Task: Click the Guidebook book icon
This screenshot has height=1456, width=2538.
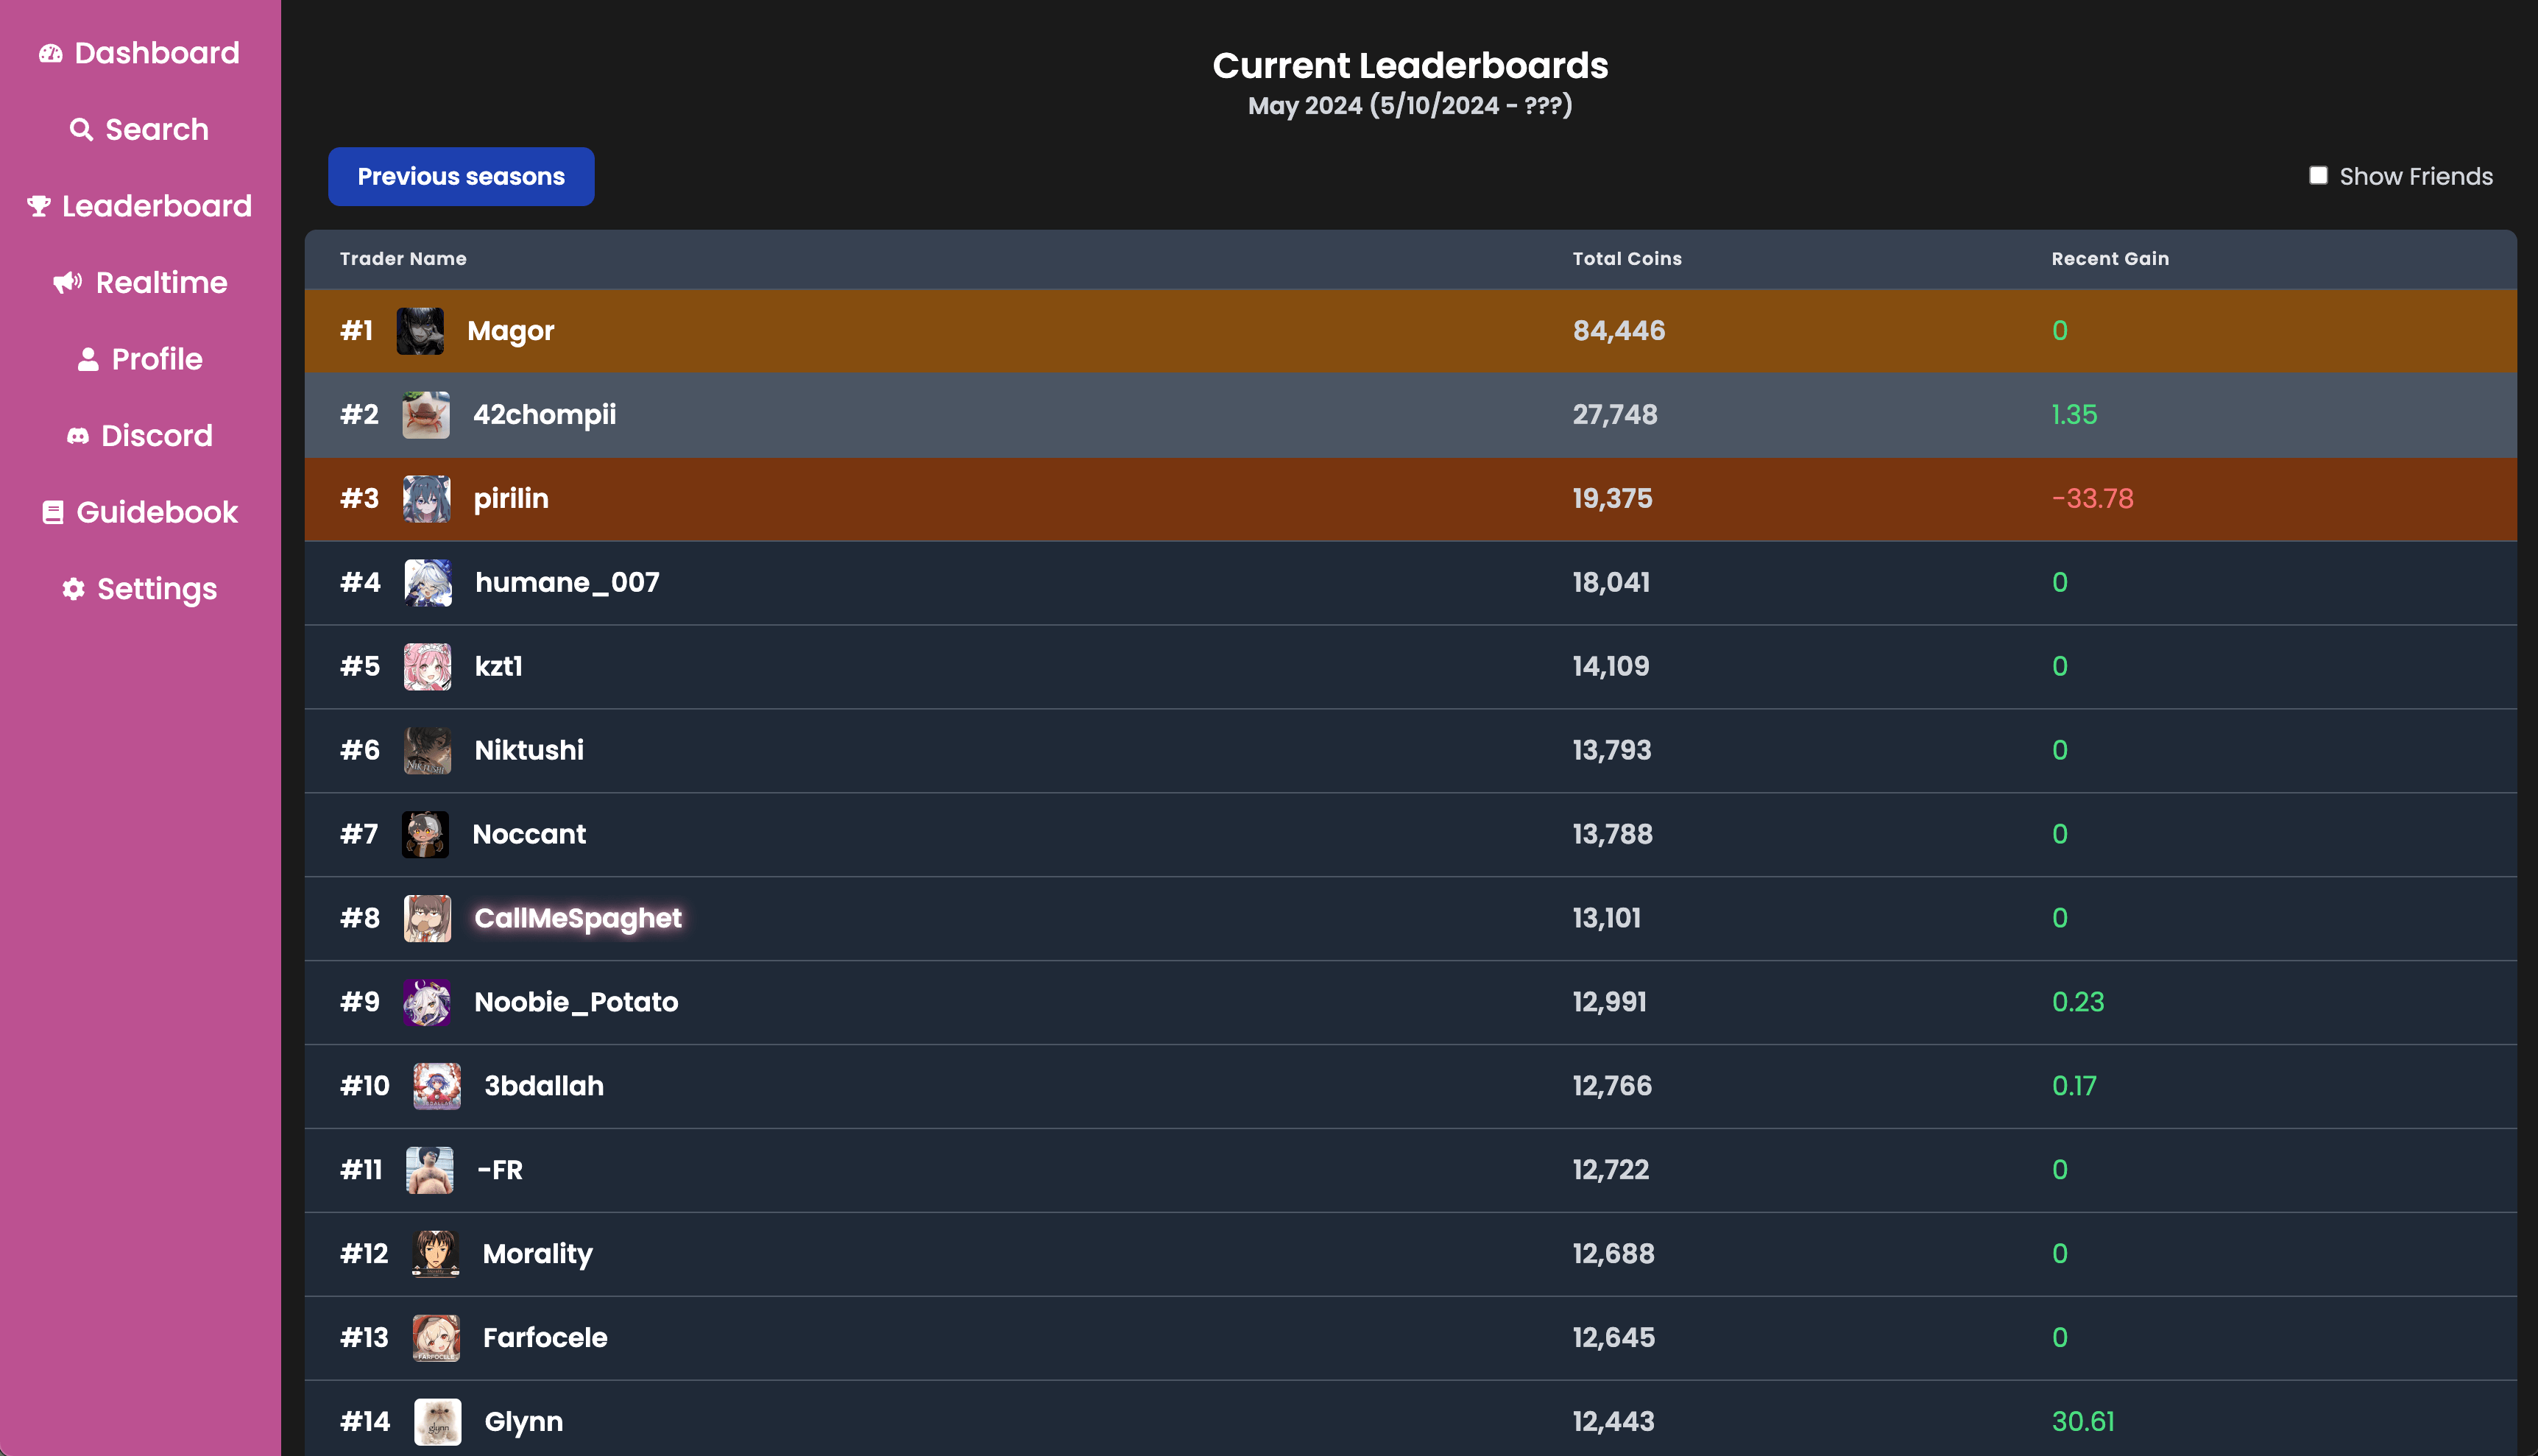Action: coord(53,513)
